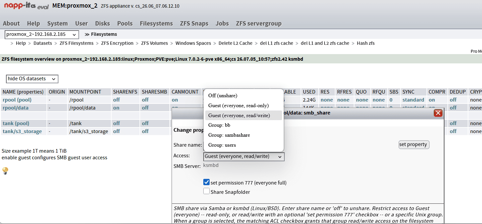This screenshot has height=224, width=482.
Task: Click SHARESMB off for tank/s3_storage
Action: (x=145, y=131)
